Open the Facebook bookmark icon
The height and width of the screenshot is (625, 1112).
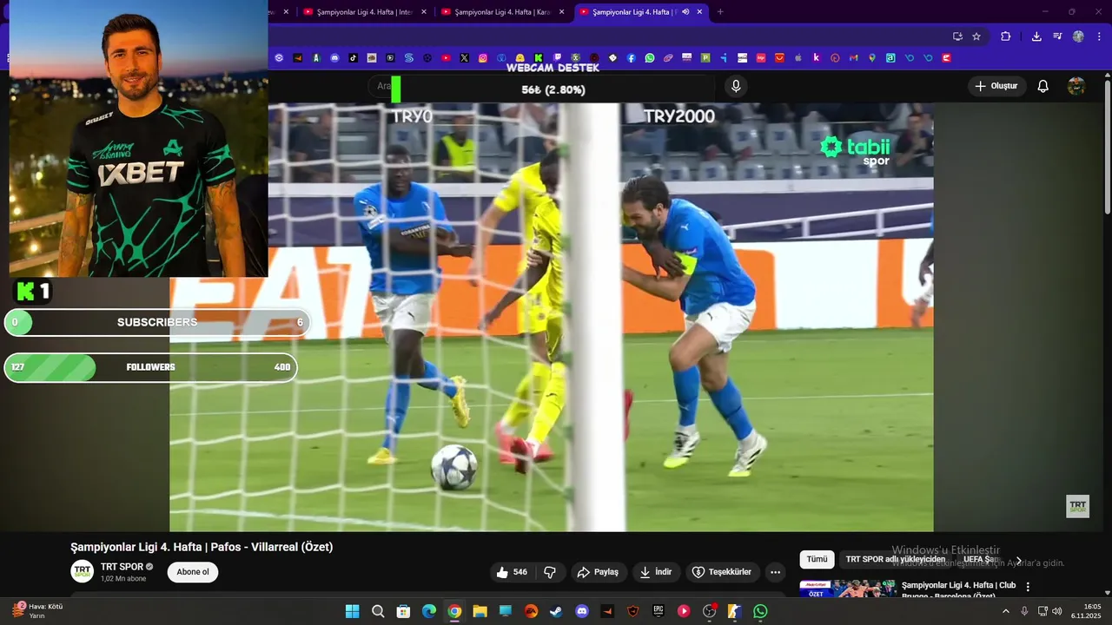click(632, 58)
